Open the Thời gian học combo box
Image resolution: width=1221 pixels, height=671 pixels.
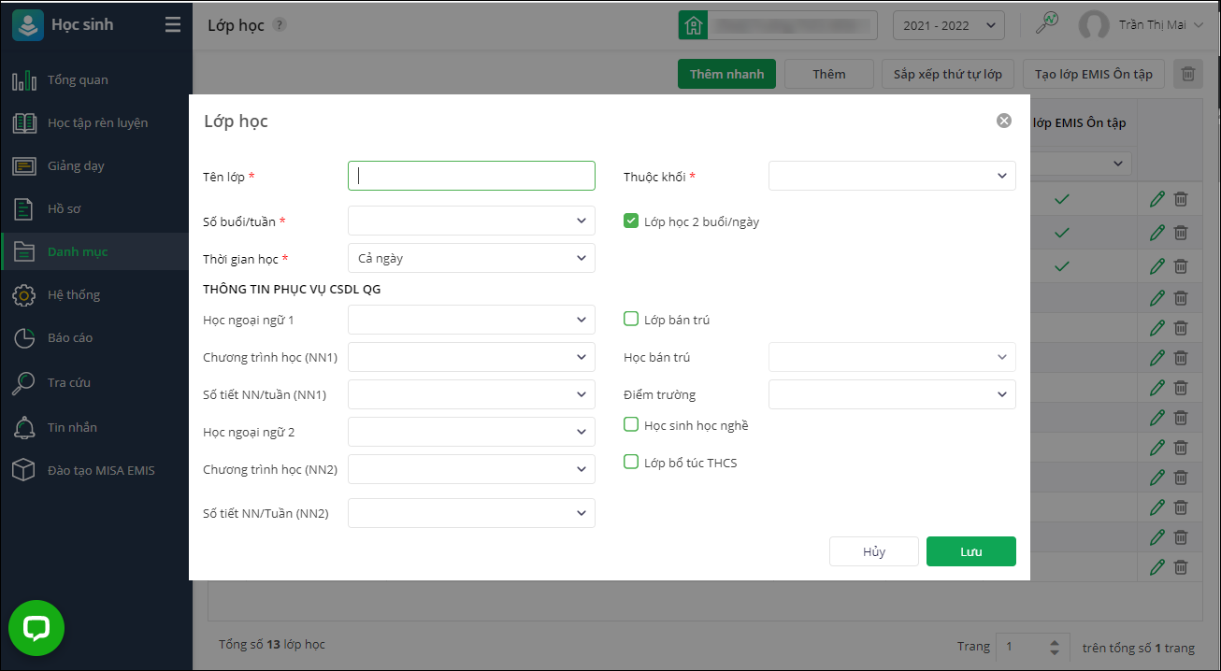coord(471,258)
